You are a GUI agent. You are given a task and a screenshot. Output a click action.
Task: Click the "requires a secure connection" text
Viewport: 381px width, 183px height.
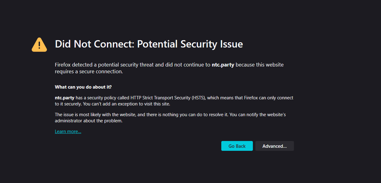[89, 72]
